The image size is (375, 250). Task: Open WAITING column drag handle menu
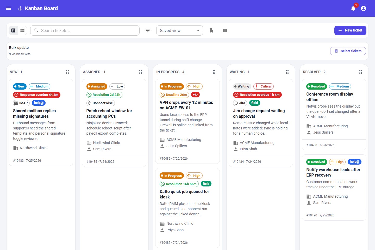click(287, 72)
